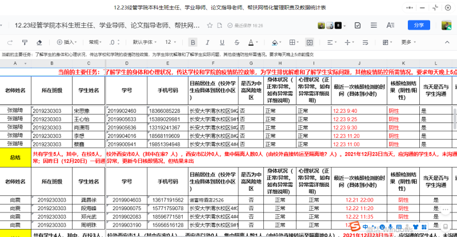
Task: Click the Sogou input method logo
Action: tap(355, 227)
